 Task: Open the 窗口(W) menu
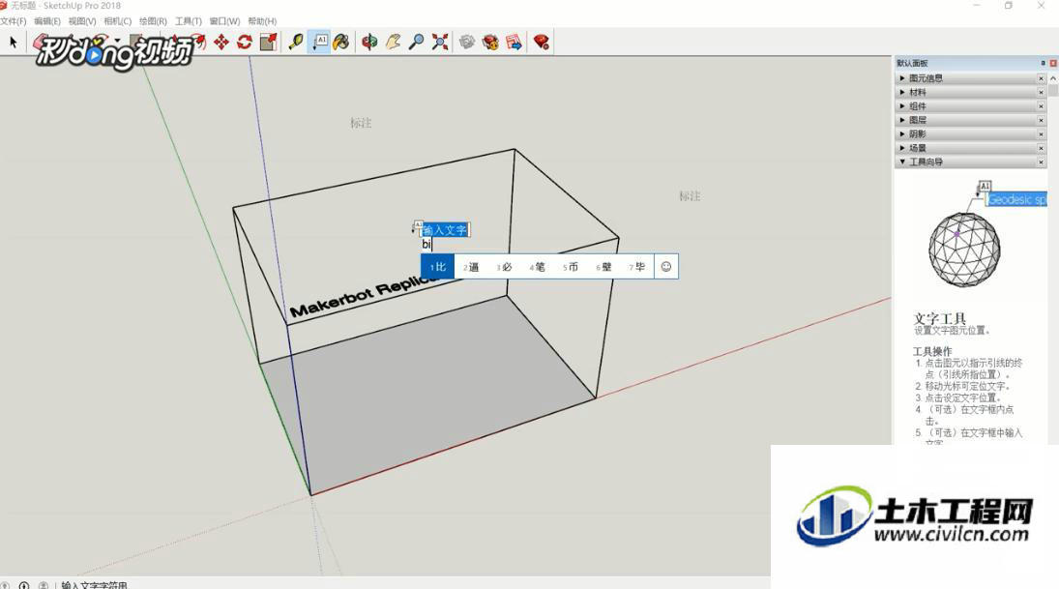click(x=224, y=21)
